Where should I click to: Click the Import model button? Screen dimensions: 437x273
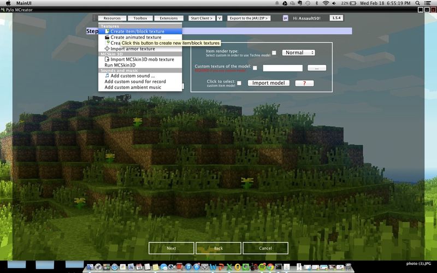(x=268, y=83)
